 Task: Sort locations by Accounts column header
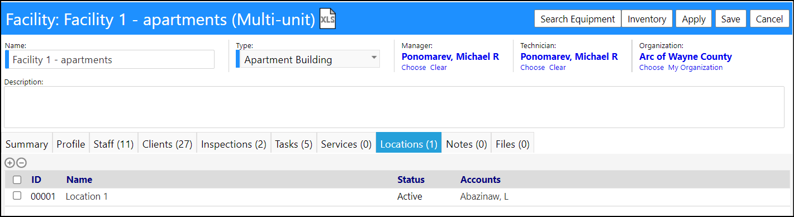pos(481,180)
